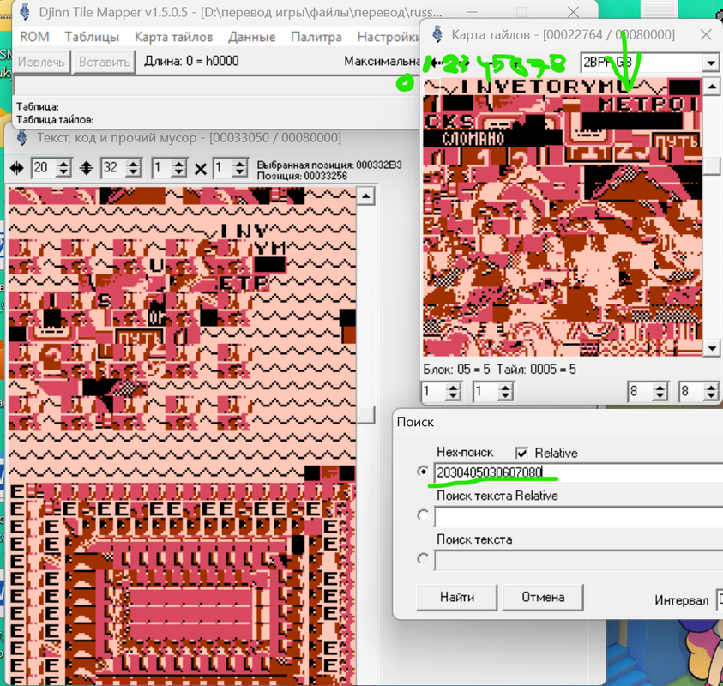Increase the first 8 spinner below tile map
Viewport: 723px width, 686px height.
point(660,388)
